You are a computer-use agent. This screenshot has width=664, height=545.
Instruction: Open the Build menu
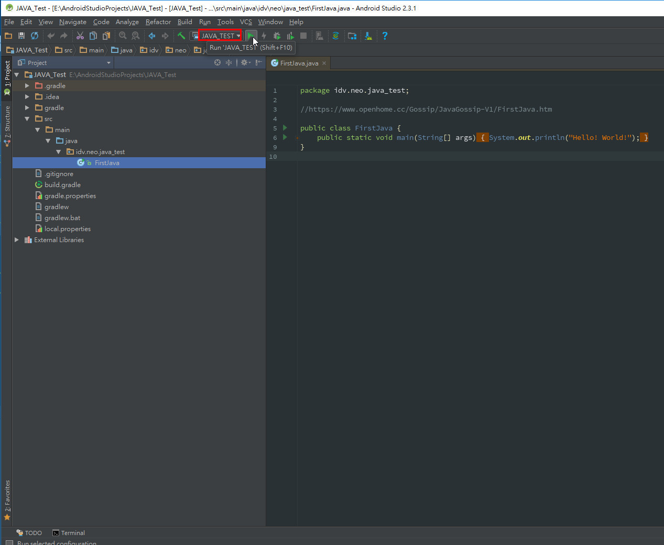click(x=185, y=22)
